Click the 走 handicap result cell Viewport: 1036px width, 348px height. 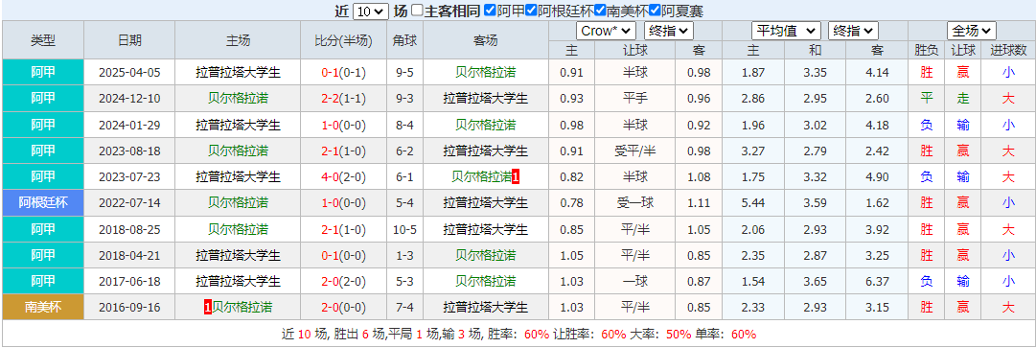point(963,99)
